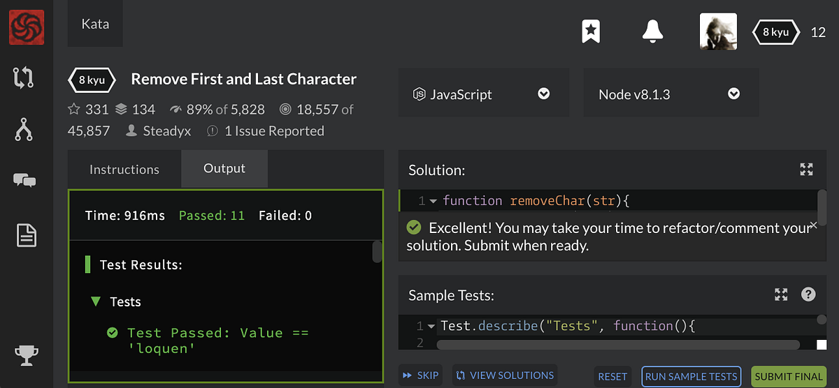Open the JavaScript language dropdown
This screenshot has width=839, height=388.
(484, 93)
